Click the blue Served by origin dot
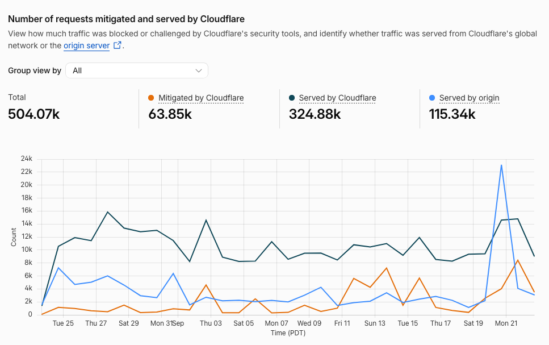This screenshot has height=345, width=549. (432, 98)
